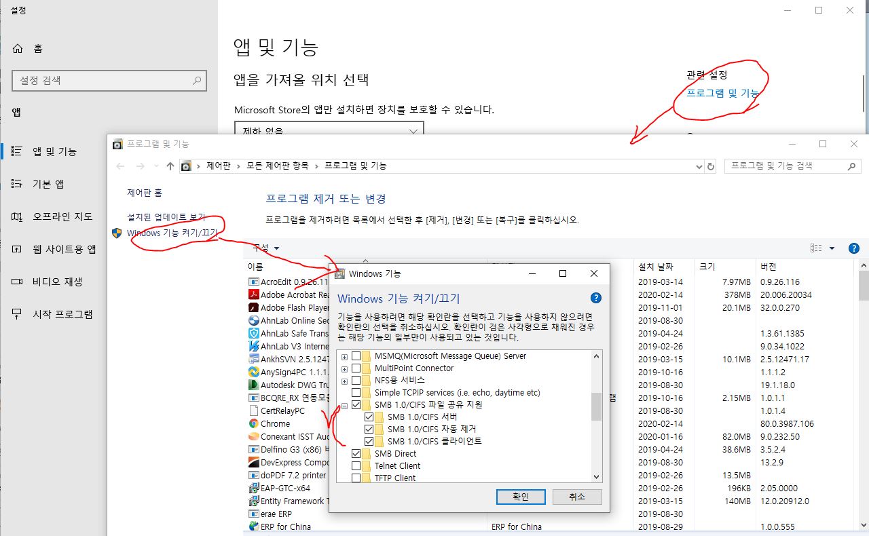Click the features list scrollbar thumb

click(x=596, y=406)
